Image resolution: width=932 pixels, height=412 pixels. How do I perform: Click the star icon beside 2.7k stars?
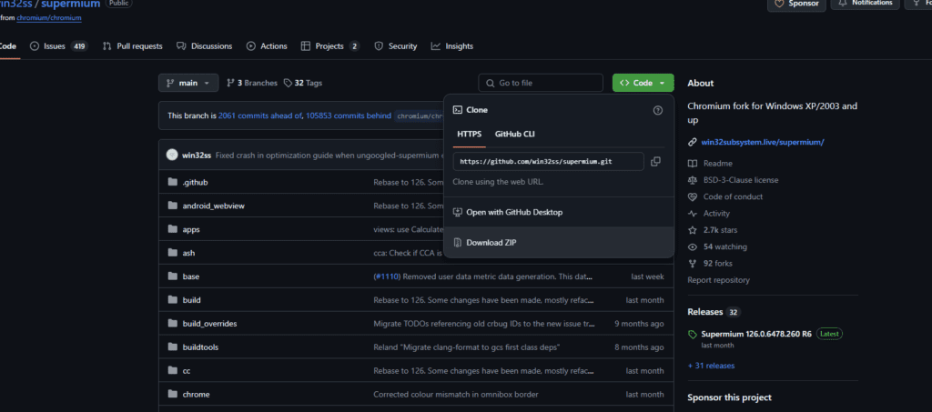point(692,230)
